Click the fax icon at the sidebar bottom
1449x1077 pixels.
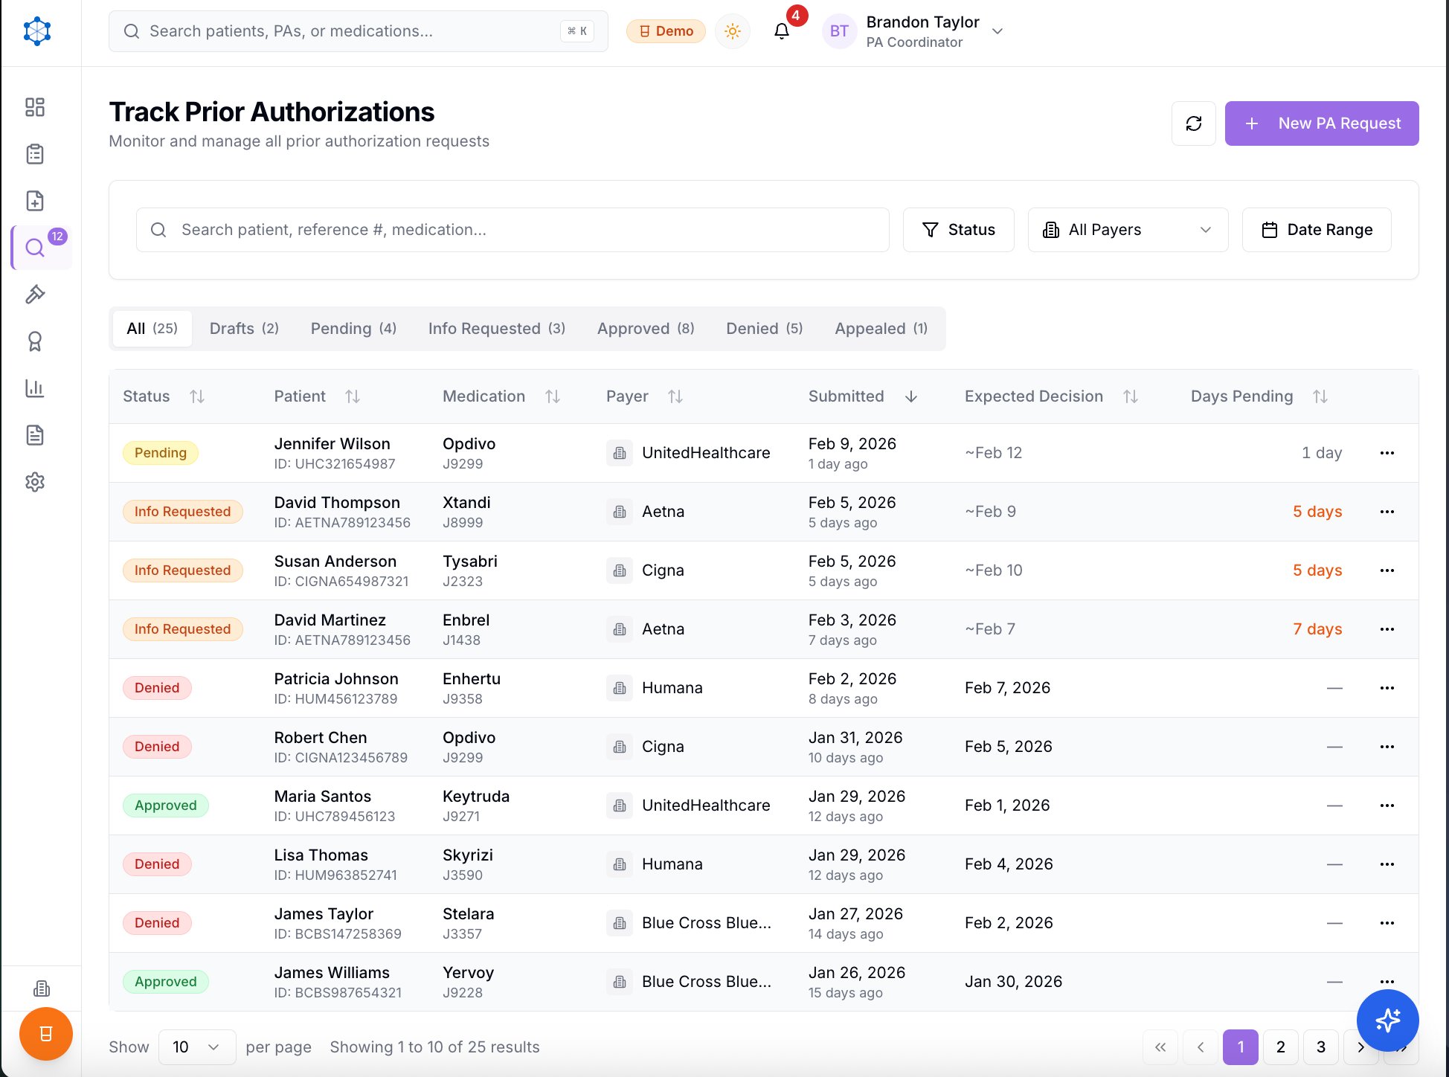click(x=41, y=988)
